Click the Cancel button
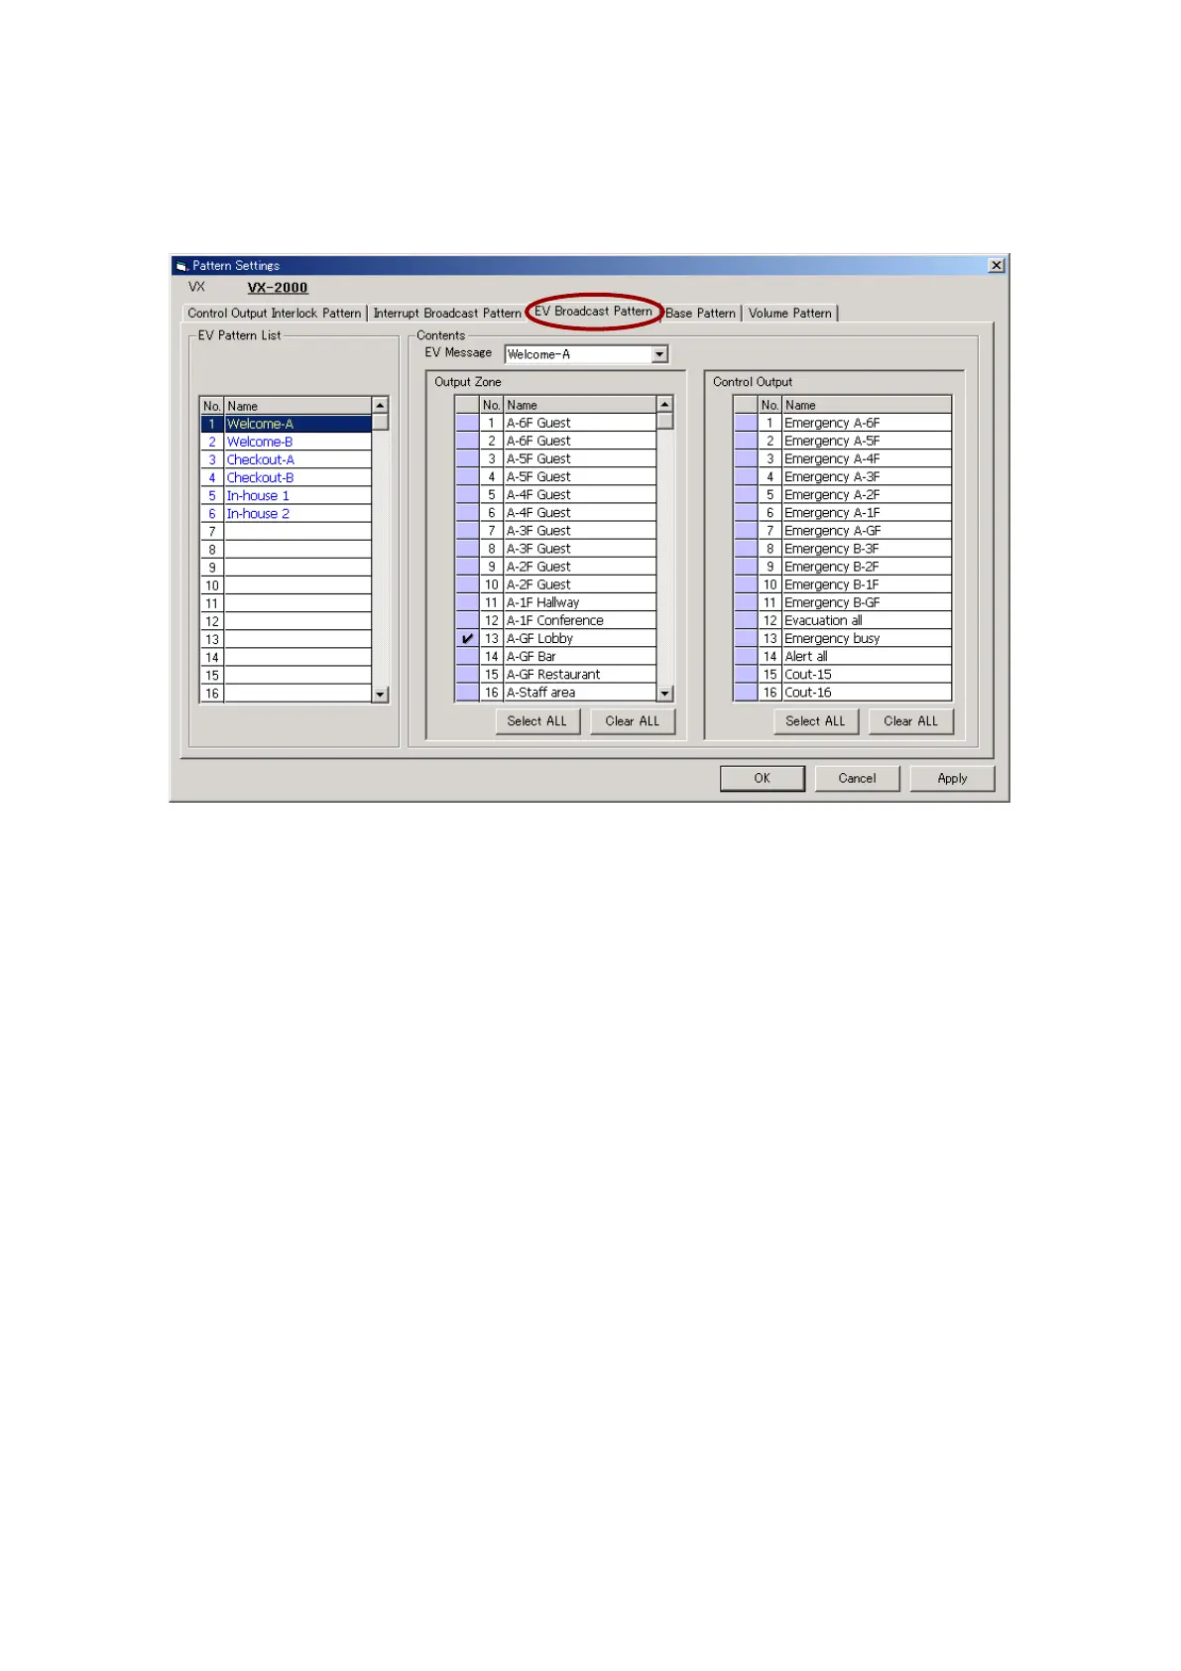 click(857, 778)
